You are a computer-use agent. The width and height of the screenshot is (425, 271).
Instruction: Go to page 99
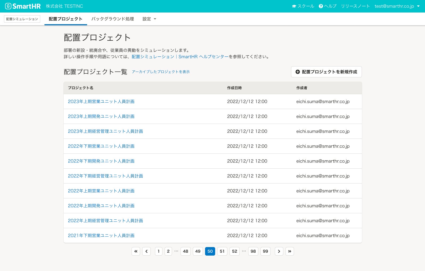265,251
